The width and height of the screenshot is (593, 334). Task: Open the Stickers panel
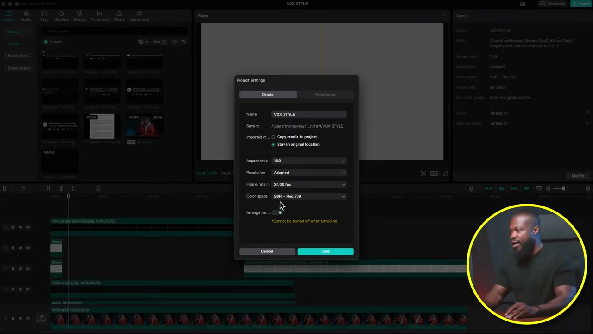click(x=62, y=16)
